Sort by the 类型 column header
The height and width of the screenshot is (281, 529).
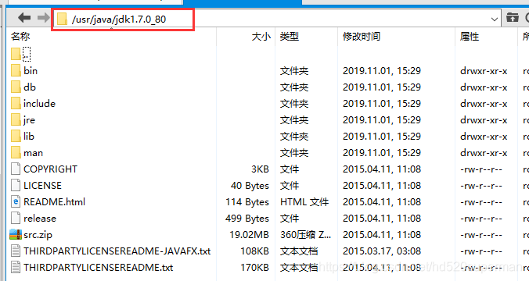pyautogui.click(x=290, y=36)
